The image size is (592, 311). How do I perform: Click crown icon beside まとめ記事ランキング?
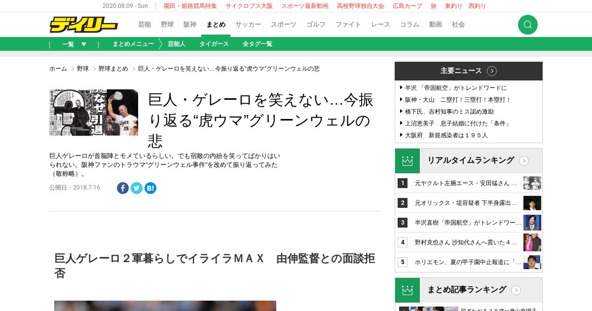pyautogui.click(x=407, y=290)
